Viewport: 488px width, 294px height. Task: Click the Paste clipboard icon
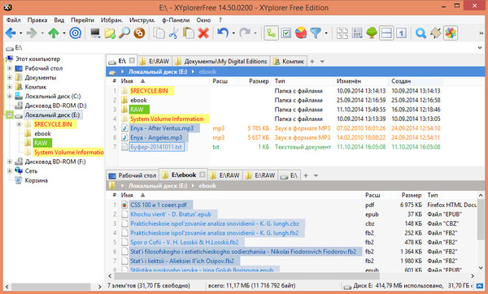[189, 33]
